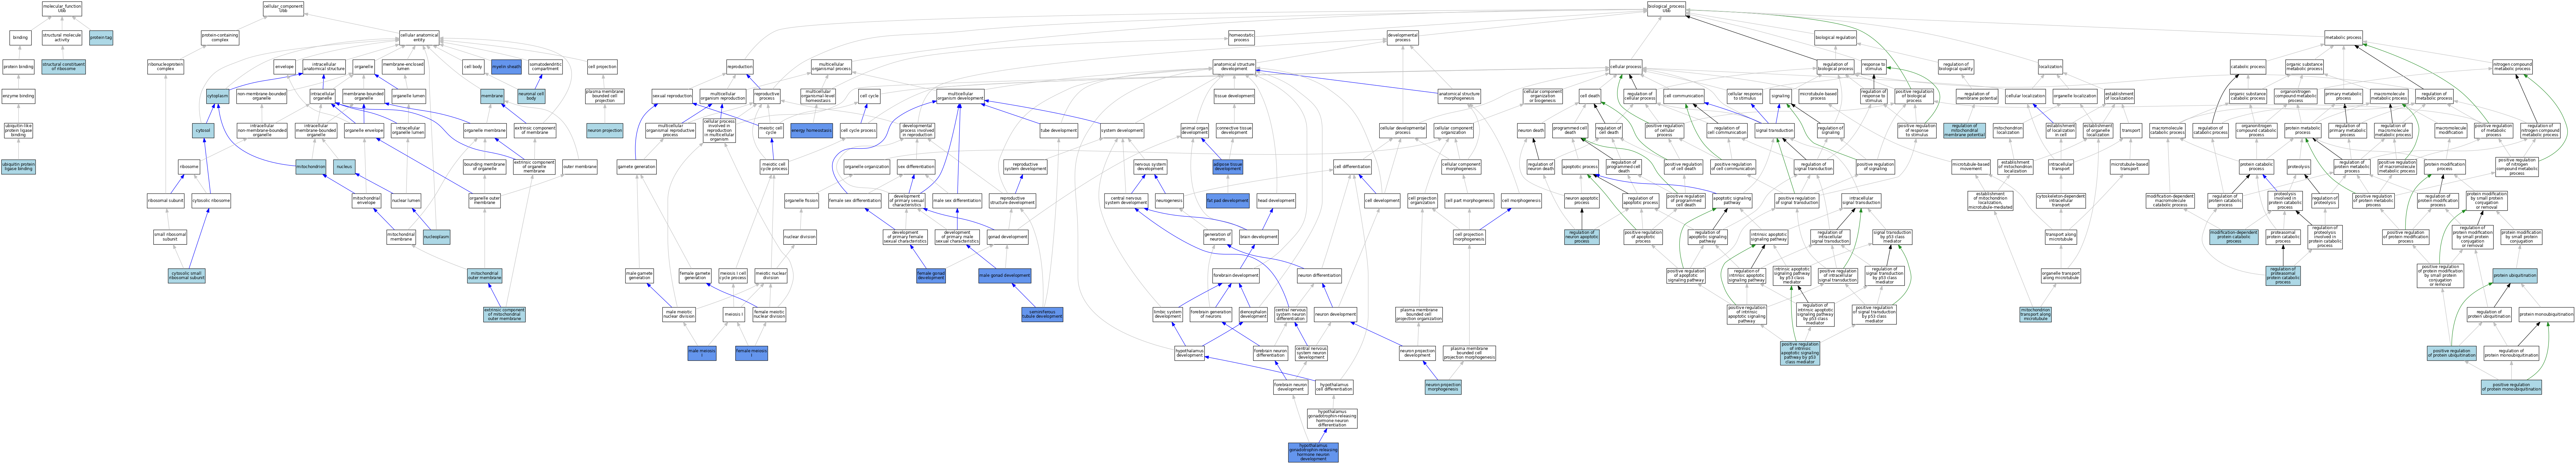Viewport: 2576px width, 464px height.
Task: Click the myelin sheath node
Action: tap(506, 67)
